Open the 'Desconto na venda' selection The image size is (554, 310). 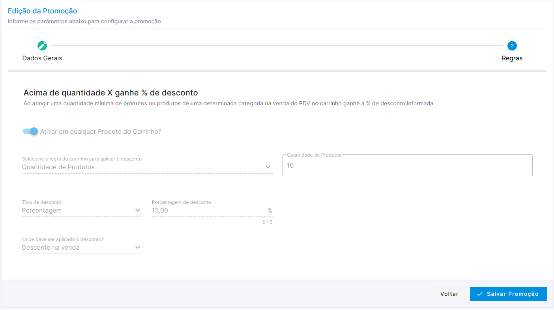point(51,248)
